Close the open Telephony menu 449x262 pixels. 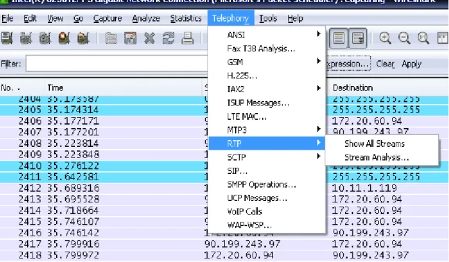point(230,18)
